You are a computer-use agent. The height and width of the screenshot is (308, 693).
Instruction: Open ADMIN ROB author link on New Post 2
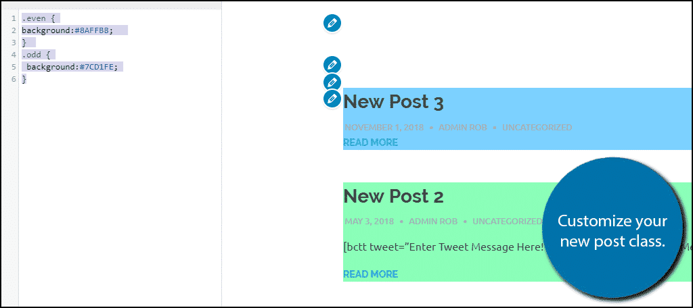pos(433,222)
